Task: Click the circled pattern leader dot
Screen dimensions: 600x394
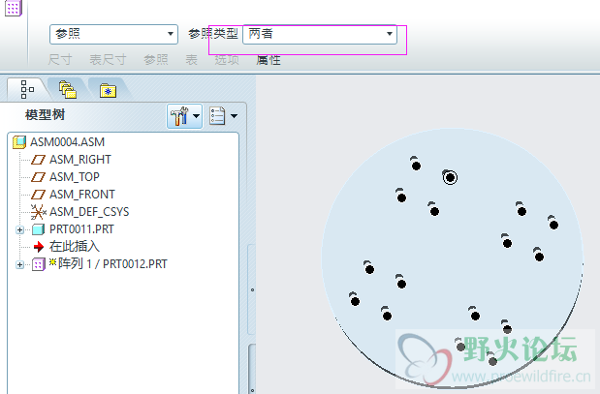Action: [450, 177]
